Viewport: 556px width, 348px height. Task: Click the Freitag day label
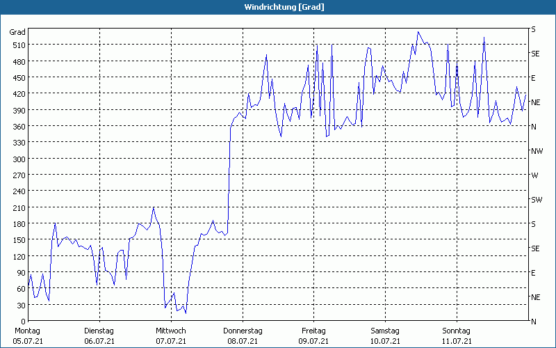coord(313,331)
